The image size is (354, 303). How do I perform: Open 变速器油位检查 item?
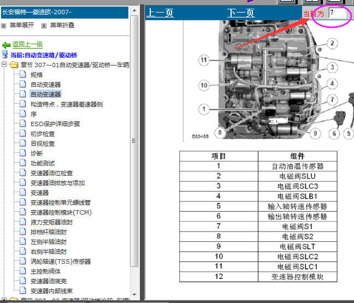51,173
